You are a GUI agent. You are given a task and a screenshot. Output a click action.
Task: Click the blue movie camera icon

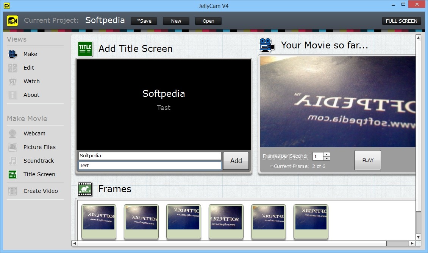266,45
